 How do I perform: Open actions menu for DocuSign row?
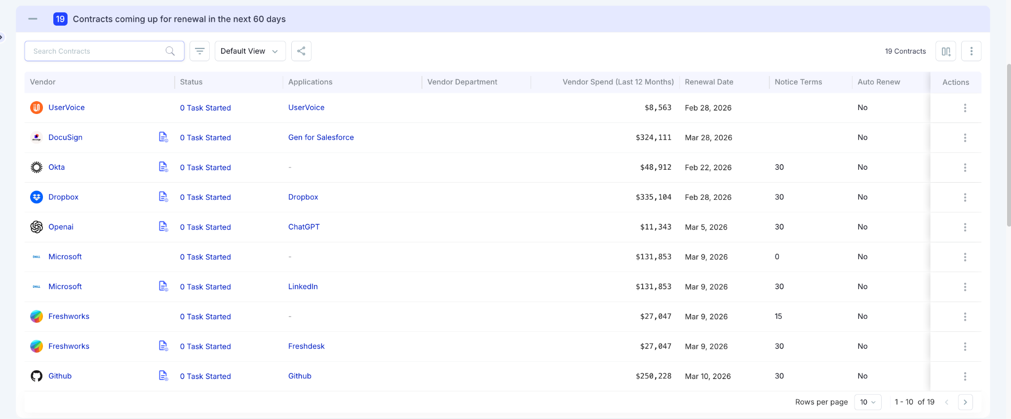[965, 138]
